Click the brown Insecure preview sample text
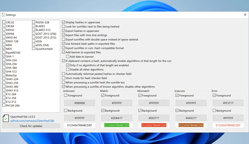The width and height of the screenshot is (249, 144). (191, 125)
